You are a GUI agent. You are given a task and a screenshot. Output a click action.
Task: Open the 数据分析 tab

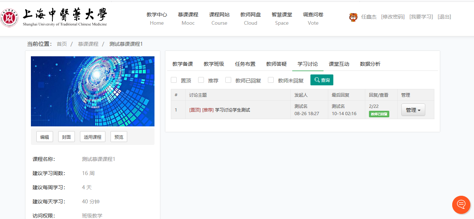click(x=370, y=64)
